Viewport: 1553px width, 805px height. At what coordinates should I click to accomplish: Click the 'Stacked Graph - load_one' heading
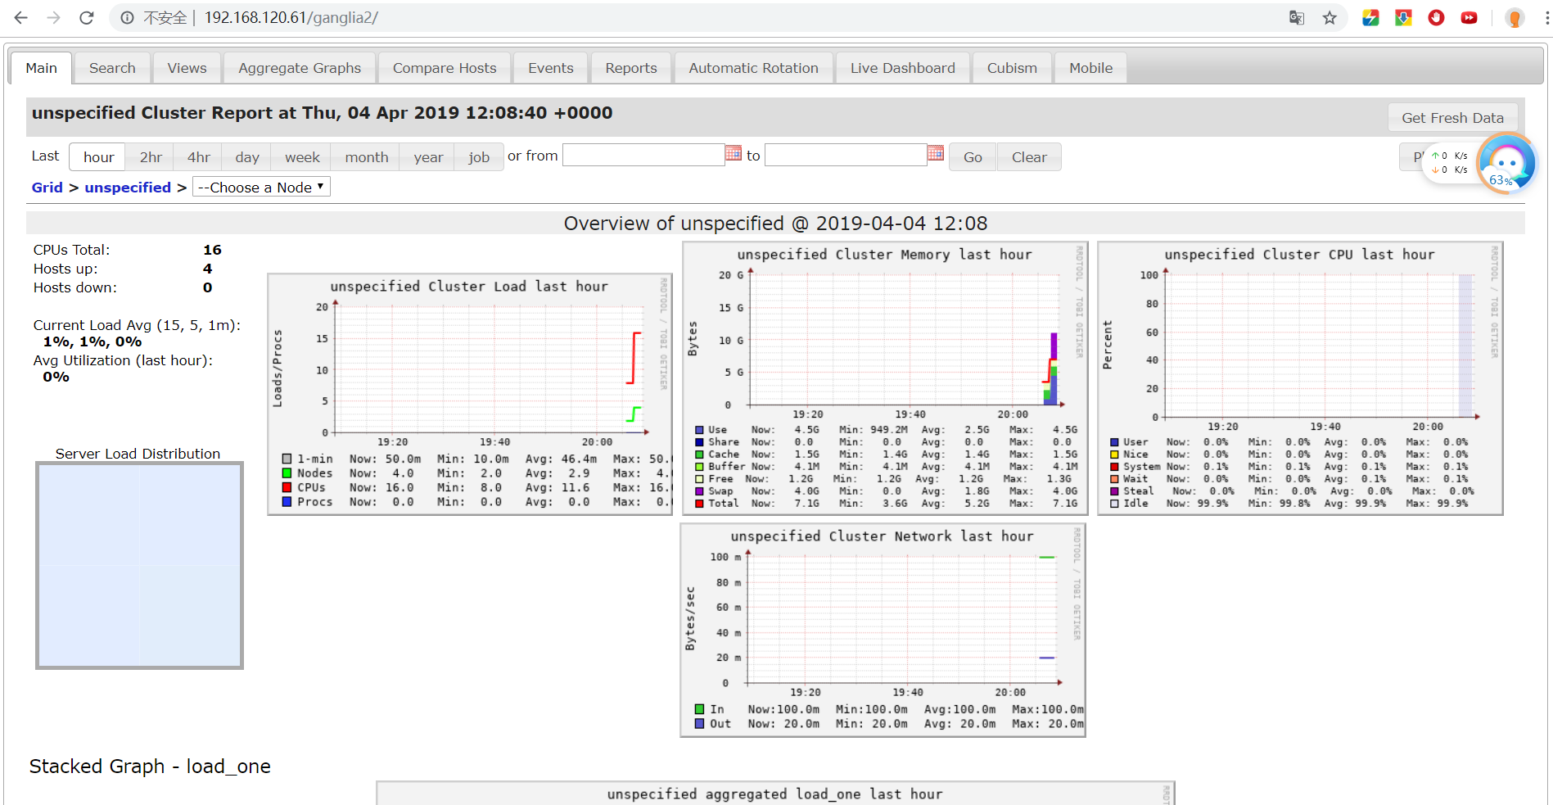pos(150,767)
